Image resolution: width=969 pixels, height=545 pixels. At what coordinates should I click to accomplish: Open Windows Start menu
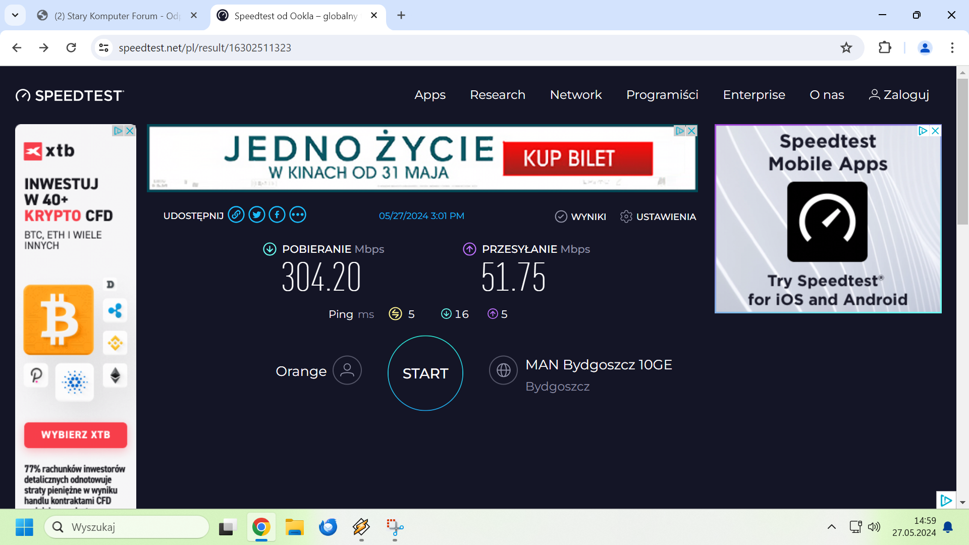click(24, 527)
